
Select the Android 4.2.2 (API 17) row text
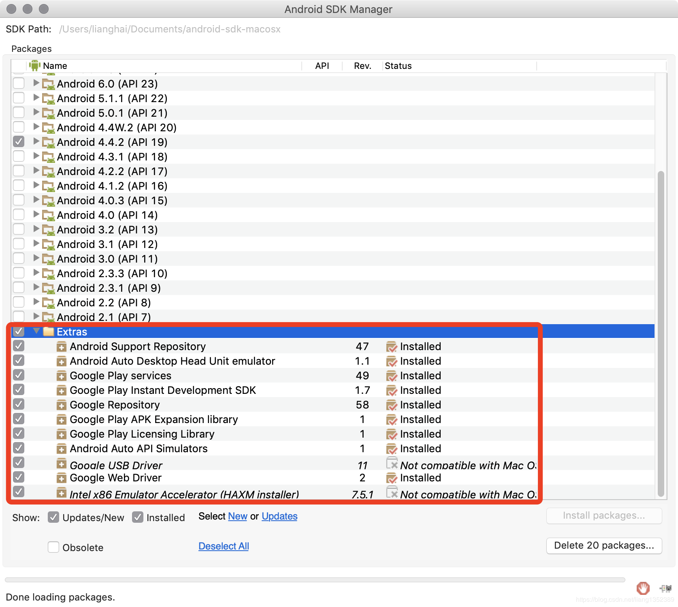pyautogui.click(x=112, y=171)
